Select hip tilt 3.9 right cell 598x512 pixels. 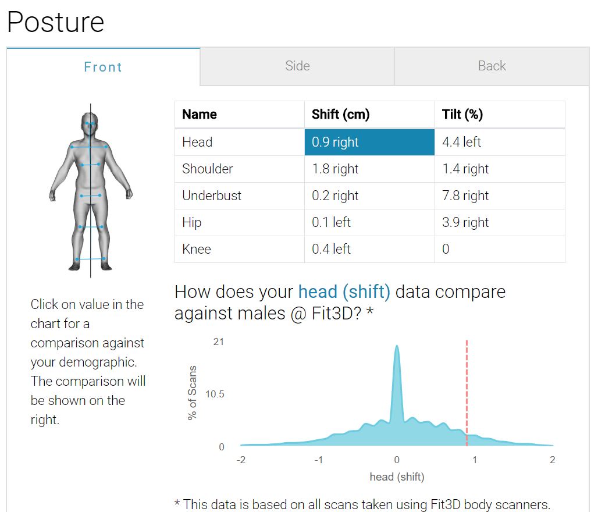[x=499, y=222]
